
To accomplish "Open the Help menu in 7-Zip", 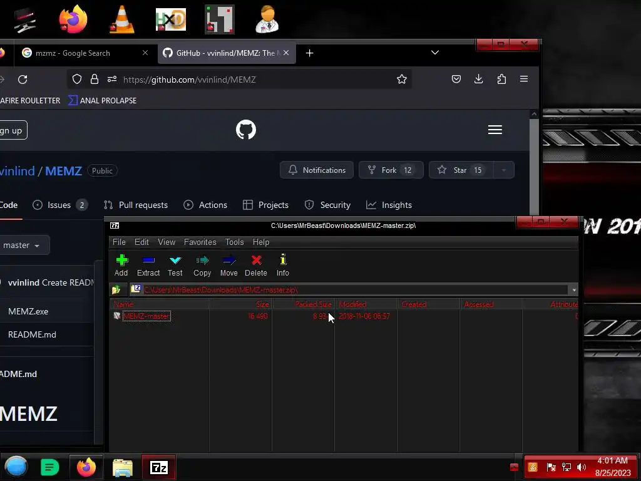I will pyautogui.click(x=261, y=242).
